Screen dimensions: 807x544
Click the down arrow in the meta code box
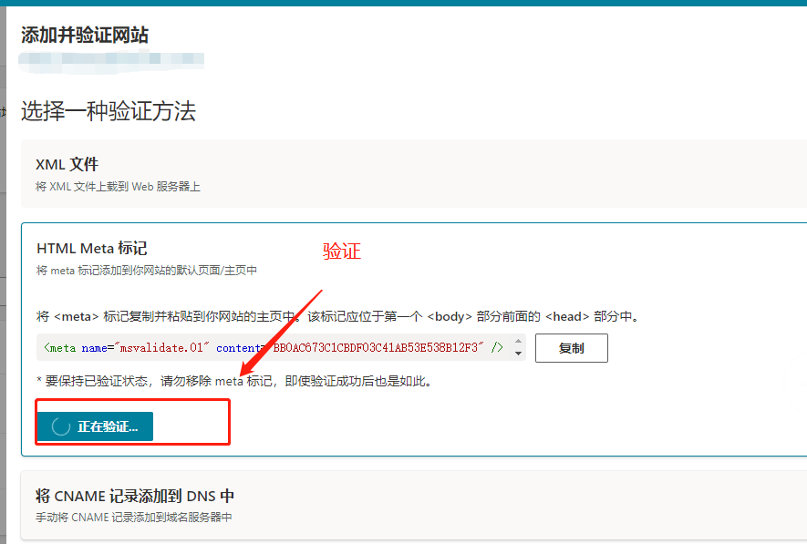(518, 354)
